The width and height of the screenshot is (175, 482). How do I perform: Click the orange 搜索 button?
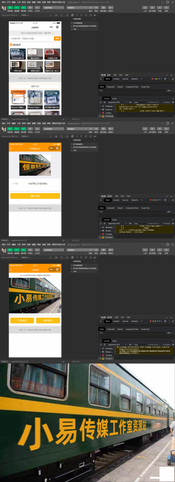[x=57, y=38]
